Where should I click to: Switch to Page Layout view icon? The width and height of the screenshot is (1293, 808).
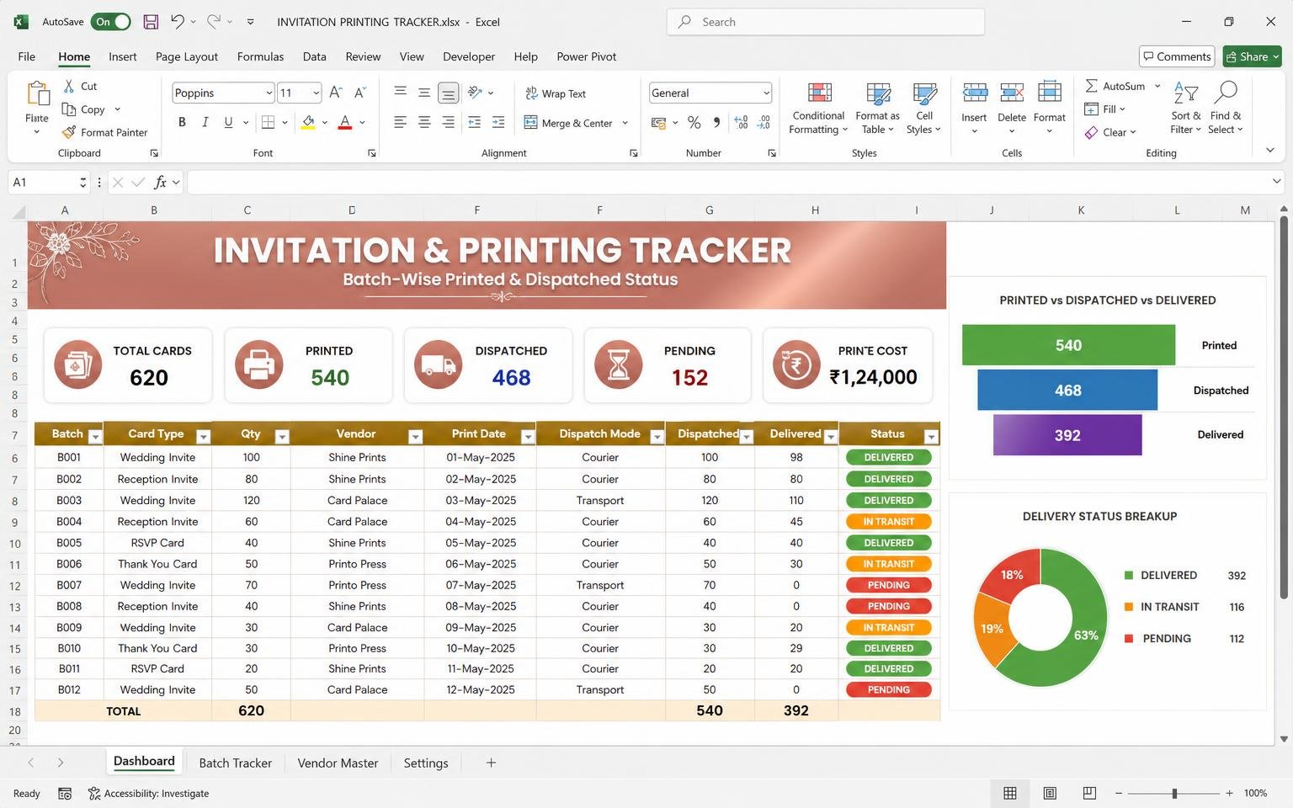tap(1050, 793)
